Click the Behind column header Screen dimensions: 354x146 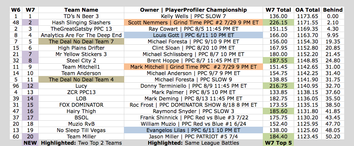pos(333,10)
